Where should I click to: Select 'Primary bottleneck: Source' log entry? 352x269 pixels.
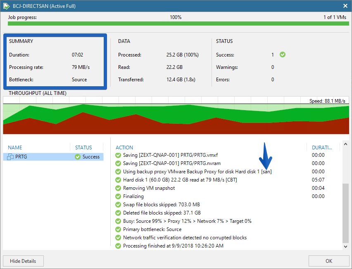(152, 229)
